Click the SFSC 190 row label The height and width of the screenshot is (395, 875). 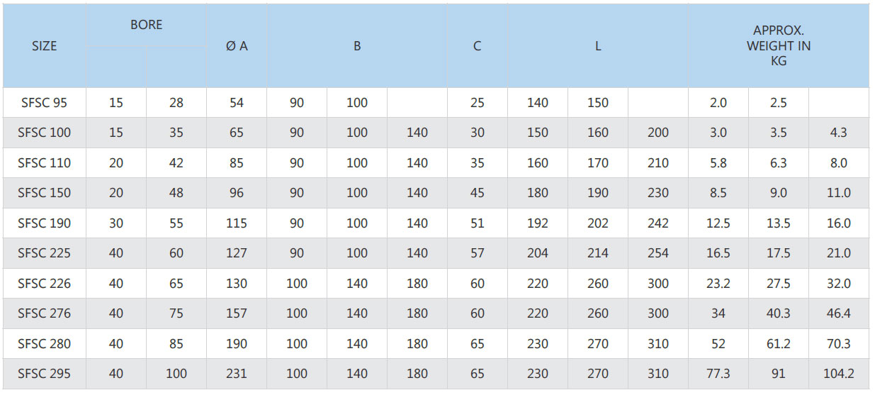click(45, 223)
